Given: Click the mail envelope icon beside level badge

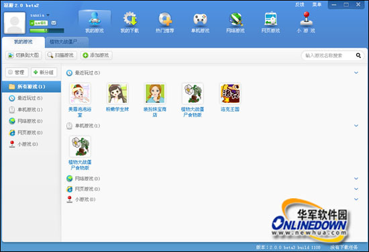Looking at the screenshot, I should 54,23.
